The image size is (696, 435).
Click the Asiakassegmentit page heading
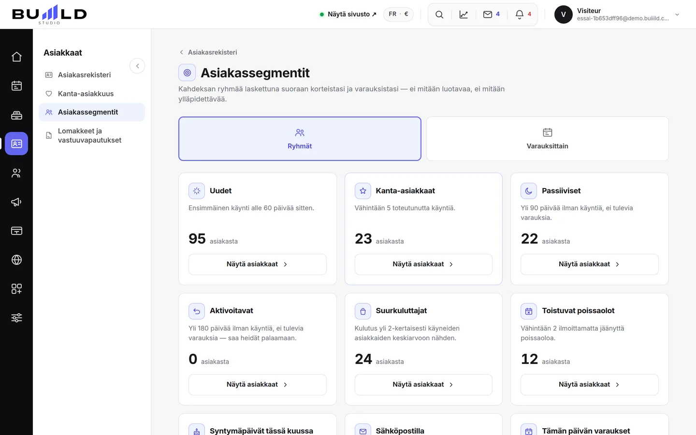point(255,73)
